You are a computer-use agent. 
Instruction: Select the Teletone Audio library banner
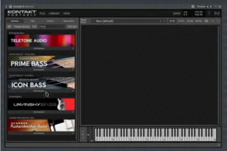click(41, 41)
